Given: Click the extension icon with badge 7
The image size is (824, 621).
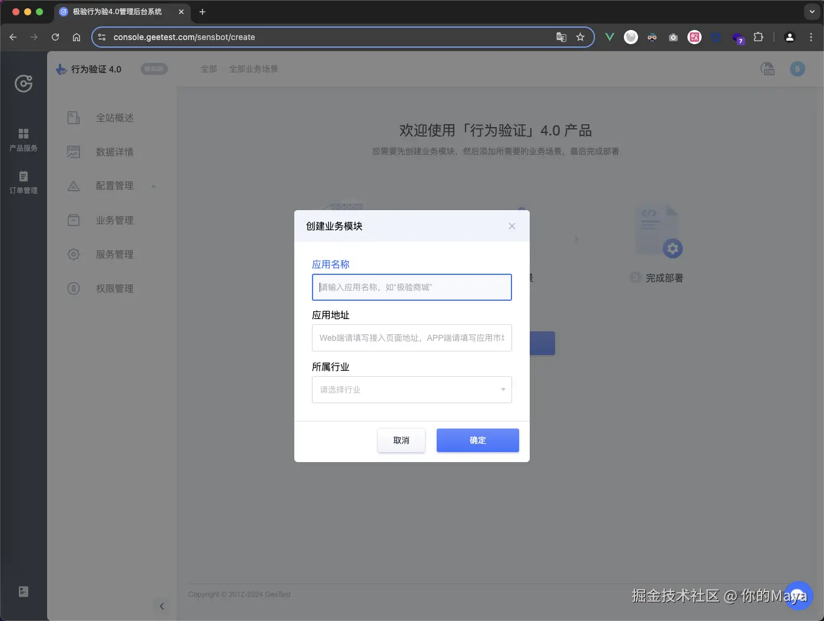Looking at the screenshot, I should point(737,38).
